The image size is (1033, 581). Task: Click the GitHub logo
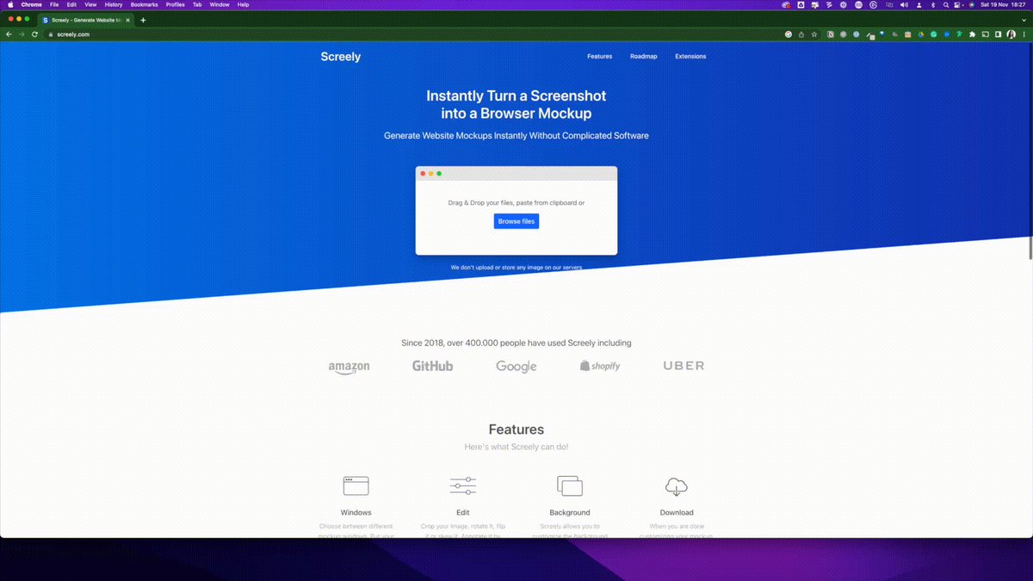[x=432, y=366]
